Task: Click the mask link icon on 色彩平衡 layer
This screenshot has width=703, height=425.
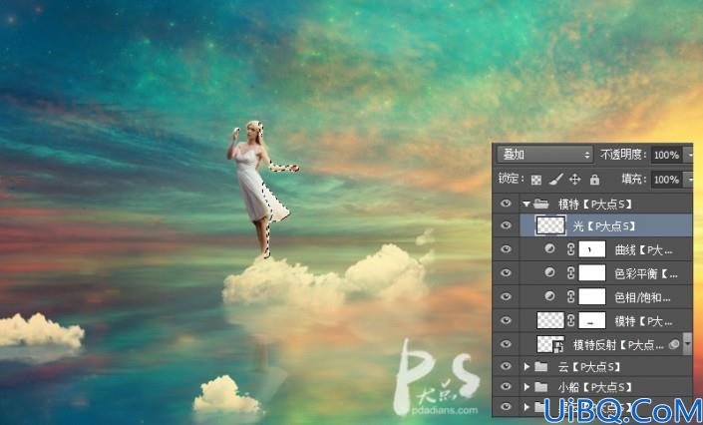Action: 570,273
